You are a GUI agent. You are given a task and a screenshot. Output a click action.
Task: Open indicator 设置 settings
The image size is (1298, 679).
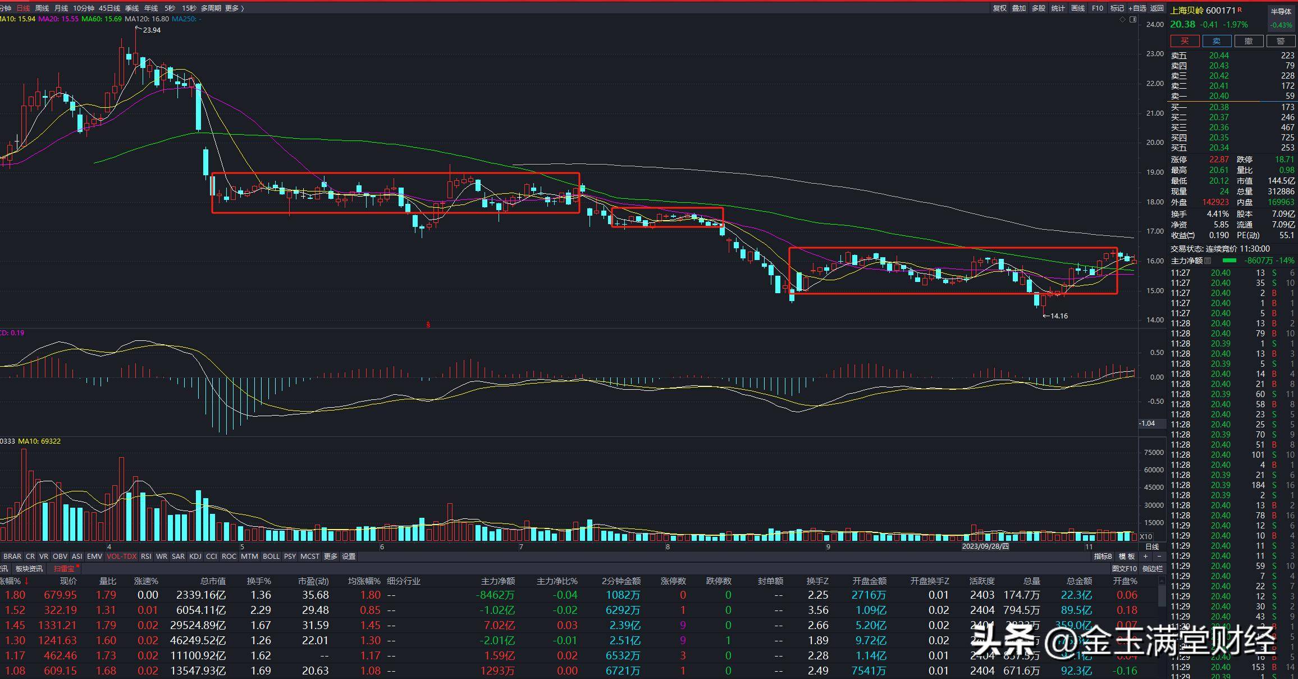tap(349, 557)
